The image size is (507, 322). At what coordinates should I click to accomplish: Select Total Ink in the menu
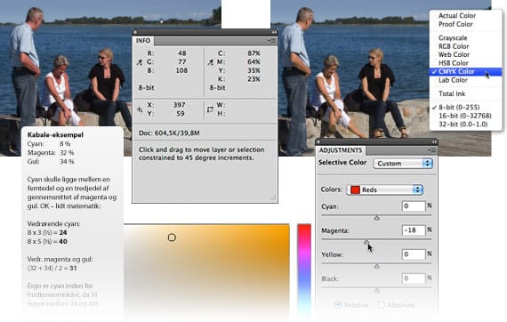click(x=451, y=93)
